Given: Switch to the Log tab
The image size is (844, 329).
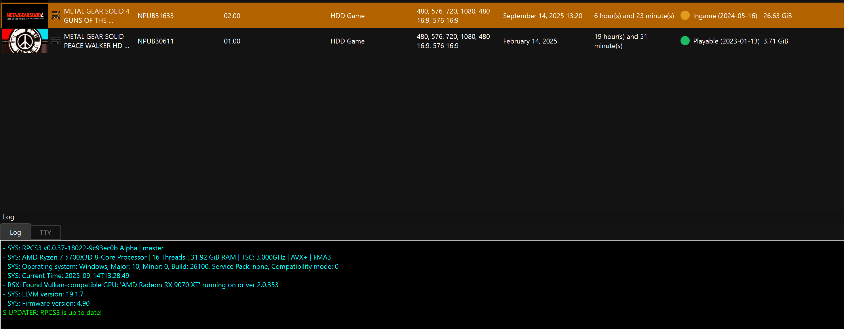Looking at the screenshot, I should pos(15,232).
